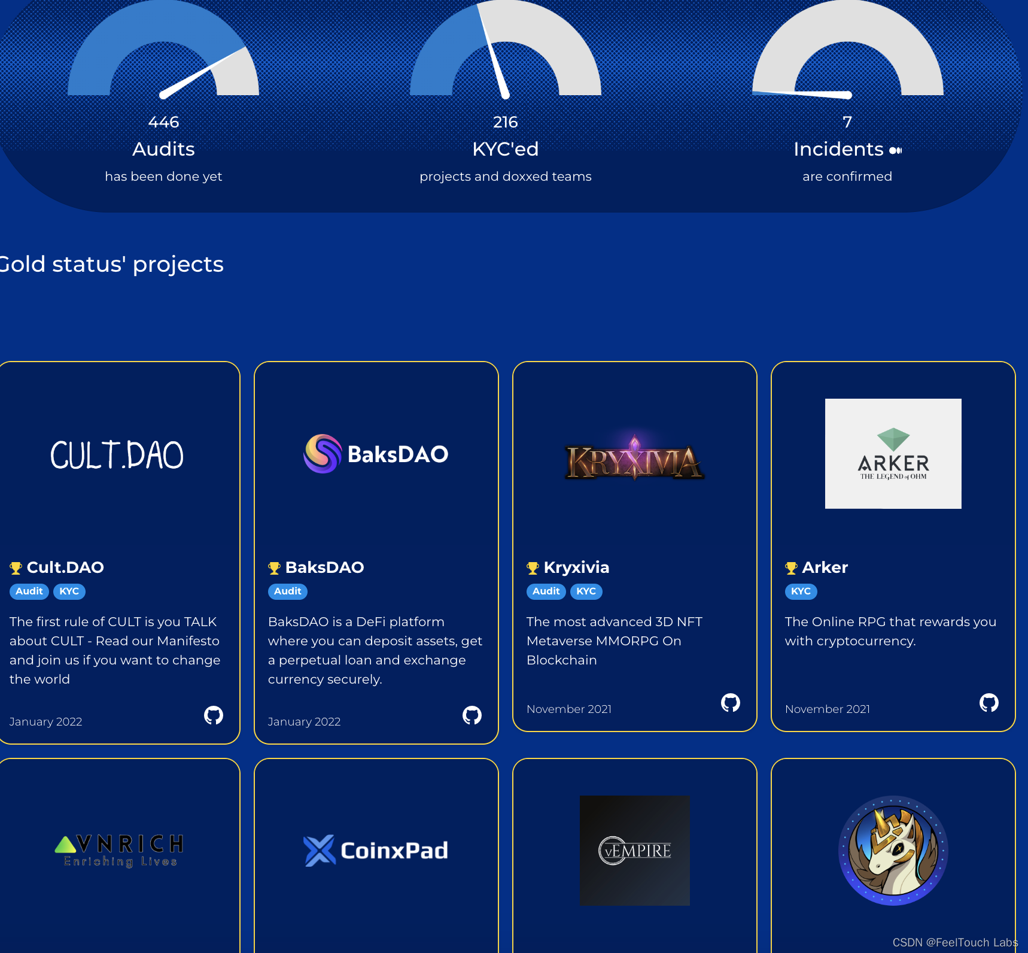
Task: Click the vEmpire logo image
Action: tap(635, 851)
